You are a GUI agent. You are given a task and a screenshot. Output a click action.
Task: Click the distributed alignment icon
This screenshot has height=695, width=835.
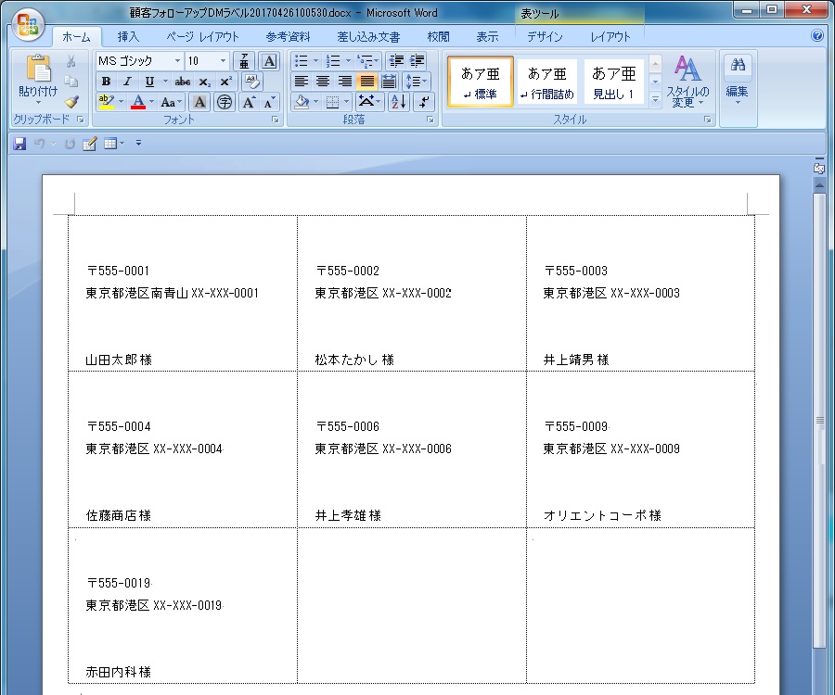coord(389,82)
